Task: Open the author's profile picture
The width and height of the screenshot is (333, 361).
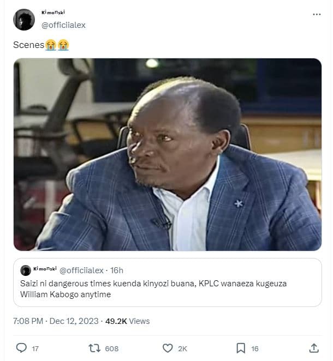Action: tap(23, 20)
